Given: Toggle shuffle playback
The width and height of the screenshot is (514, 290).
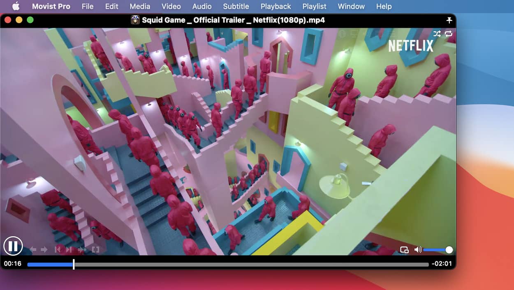Looking at the screenshot, I should [437, 34].
